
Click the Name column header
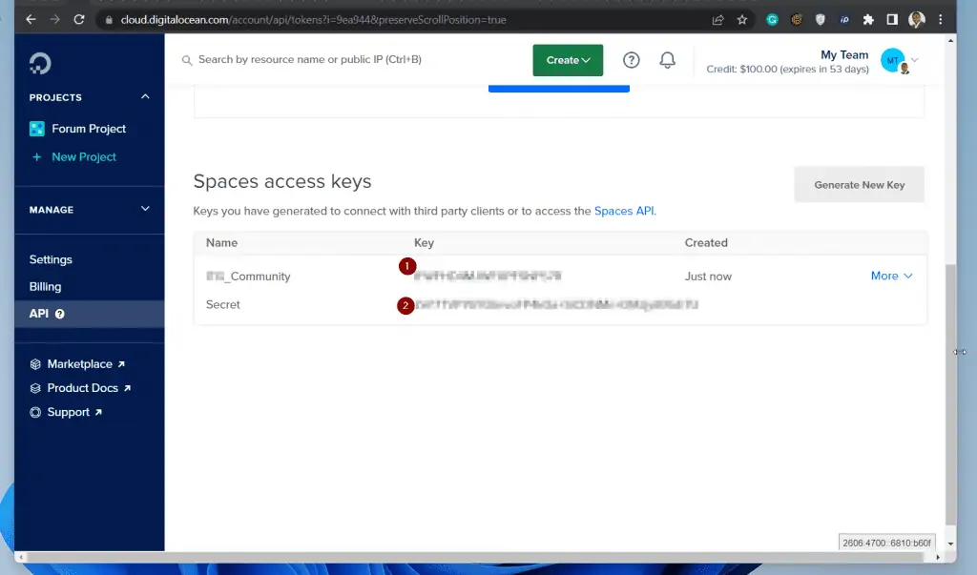(221, 243)
